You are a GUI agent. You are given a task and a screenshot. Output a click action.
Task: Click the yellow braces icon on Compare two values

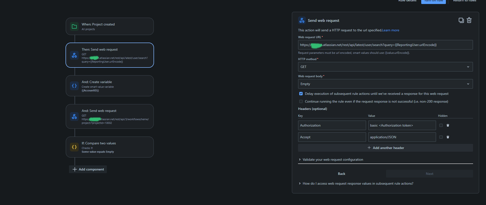pyautogui.click(x=74, y=147)
